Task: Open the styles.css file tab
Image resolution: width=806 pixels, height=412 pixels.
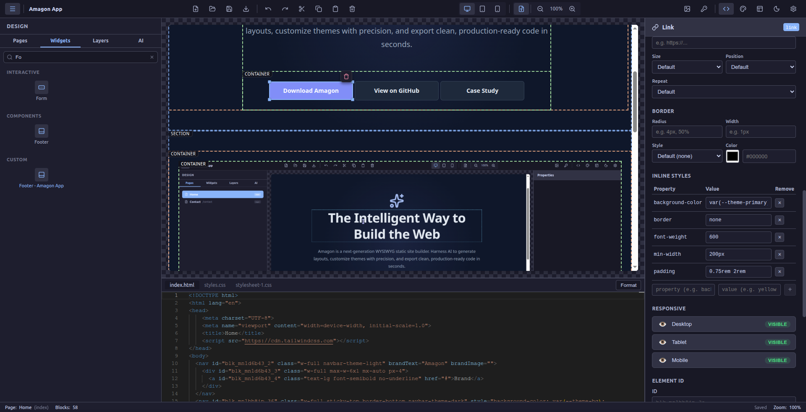Action: point(215,285)
